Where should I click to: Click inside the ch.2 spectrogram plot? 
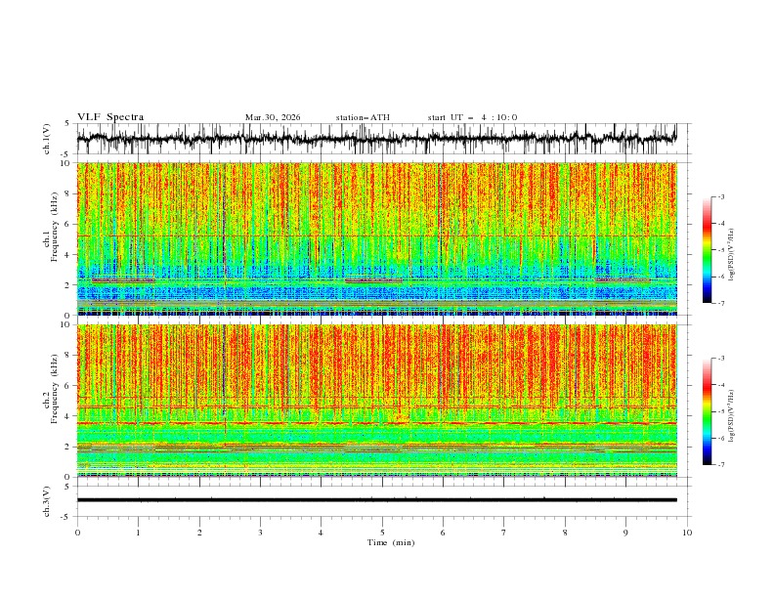(x=377, y=401)
